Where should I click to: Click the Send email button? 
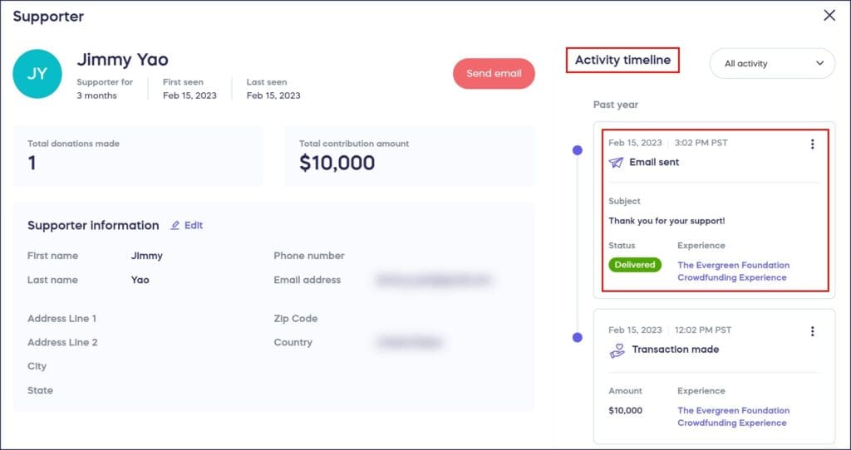pyautogui.click(x=494, y=74)
